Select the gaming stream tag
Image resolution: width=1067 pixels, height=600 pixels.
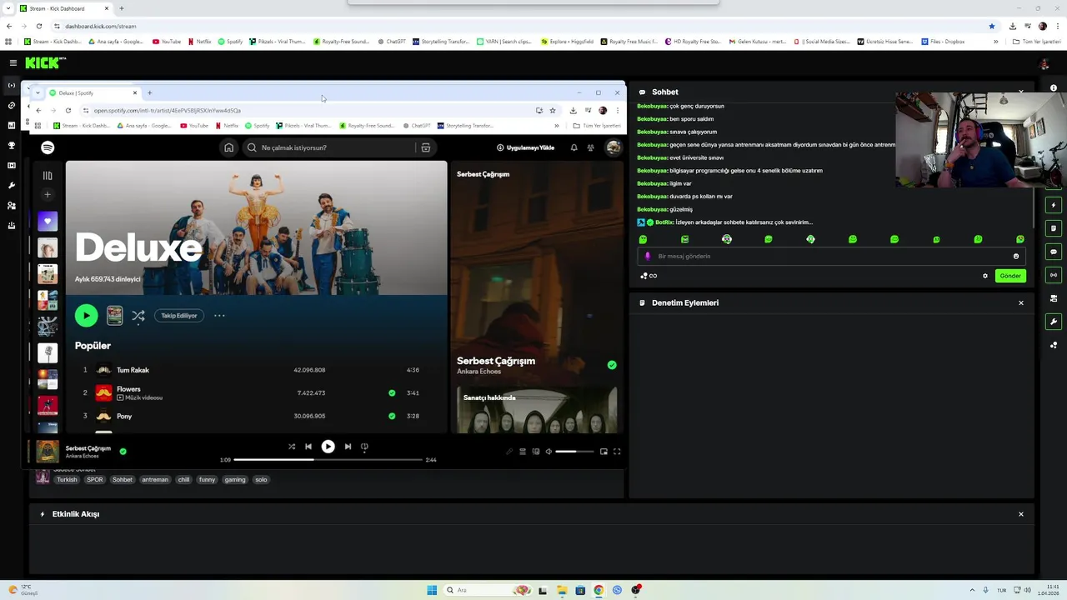(x=235, y=479)
